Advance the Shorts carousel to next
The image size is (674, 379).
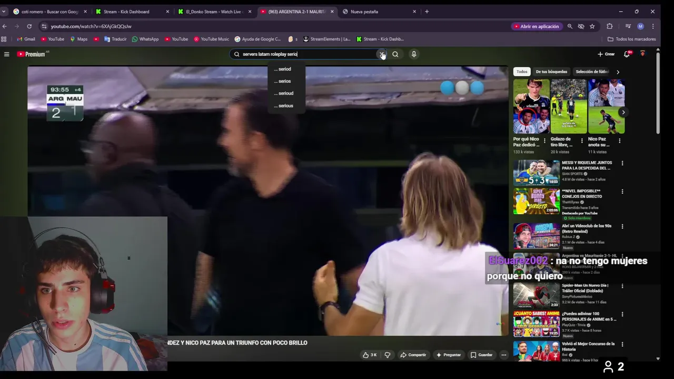pyautogui.click(x=623, y=112)
